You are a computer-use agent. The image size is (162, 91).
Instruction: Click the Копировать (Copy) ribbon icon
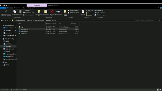click(x=15, y=11)
